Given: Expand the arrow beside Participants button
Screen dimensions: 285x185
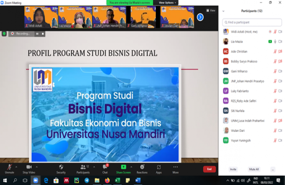Looking at the screenshot, I should click(94, 167).
